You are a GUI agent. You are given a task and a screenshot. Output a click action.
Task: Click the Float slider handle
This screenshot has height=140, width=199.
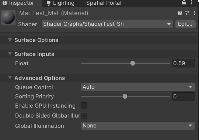pos(133,63)
